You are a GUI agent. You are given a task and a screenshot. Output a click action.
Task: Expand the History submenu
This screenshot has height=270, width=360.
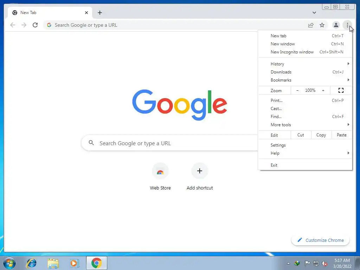pyautogui.click(x=305, y=64)
